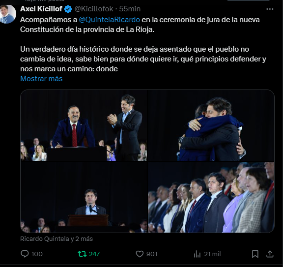This screenshot has height=267, width=283.
Task: Click the blue verified badge
Action: pyautogui.click(x=68, y=9)
